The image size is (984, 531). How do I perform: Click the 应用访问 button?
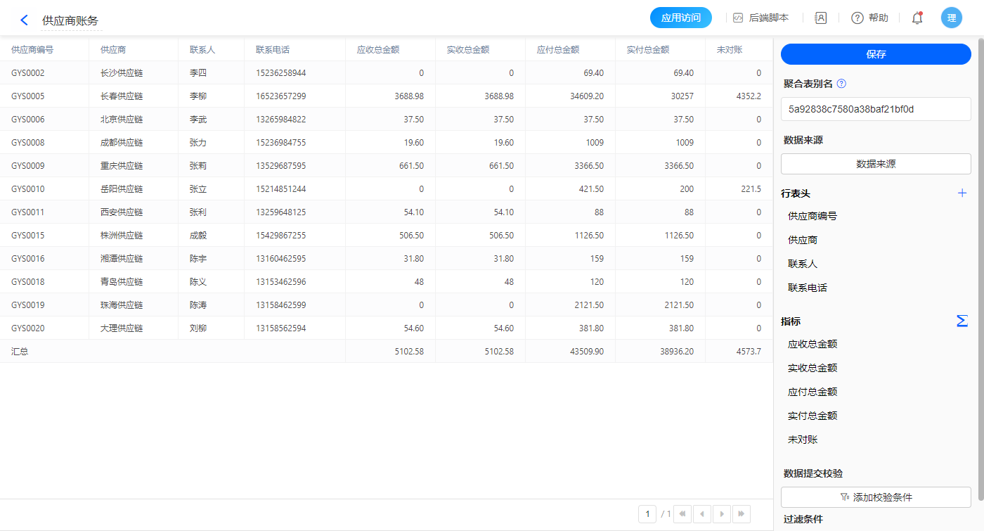680,18
